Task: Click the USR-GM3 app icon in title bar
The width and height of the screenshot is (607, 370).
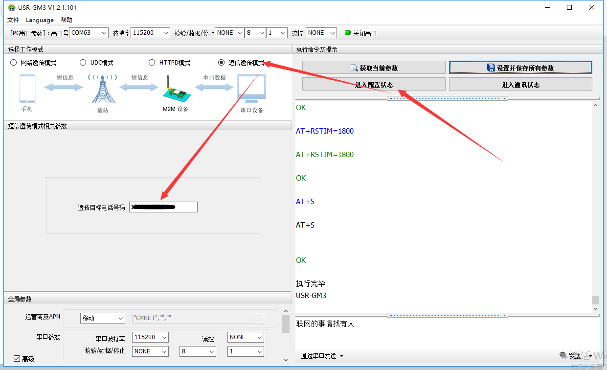Action: click(x=11, y=7)
